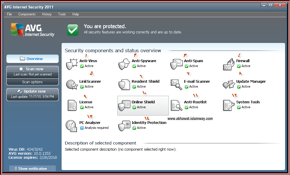The image size is (290, 175).
Task: Click the System Tools Active status check
Action: click(x=239, y=107)
